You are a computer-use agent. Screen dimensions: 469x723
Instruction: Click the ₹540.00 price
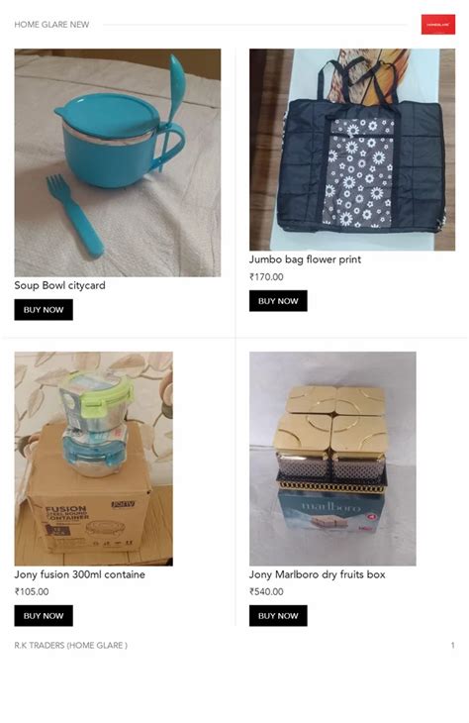[x=266, y=591]
